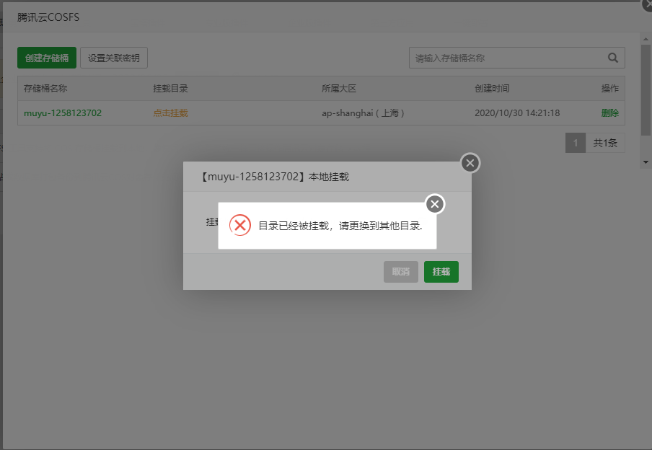Viewport: 652px width, 450px height.
Task: Open 设置关联密钥 settings
Action: pyautogui.click(x=114, y=58)
